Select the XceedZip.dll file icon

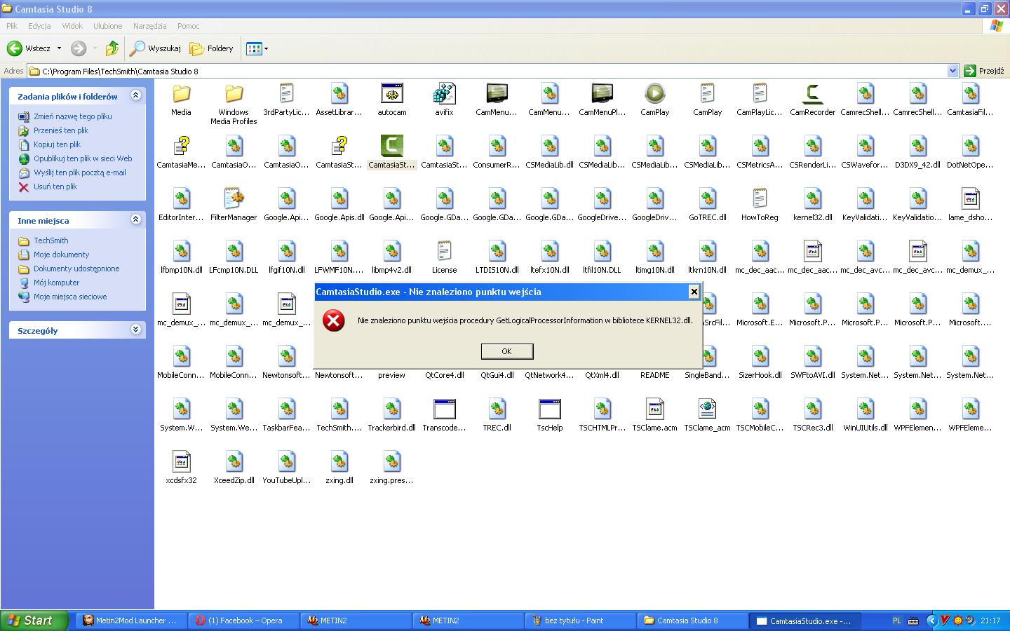(234, 461)
